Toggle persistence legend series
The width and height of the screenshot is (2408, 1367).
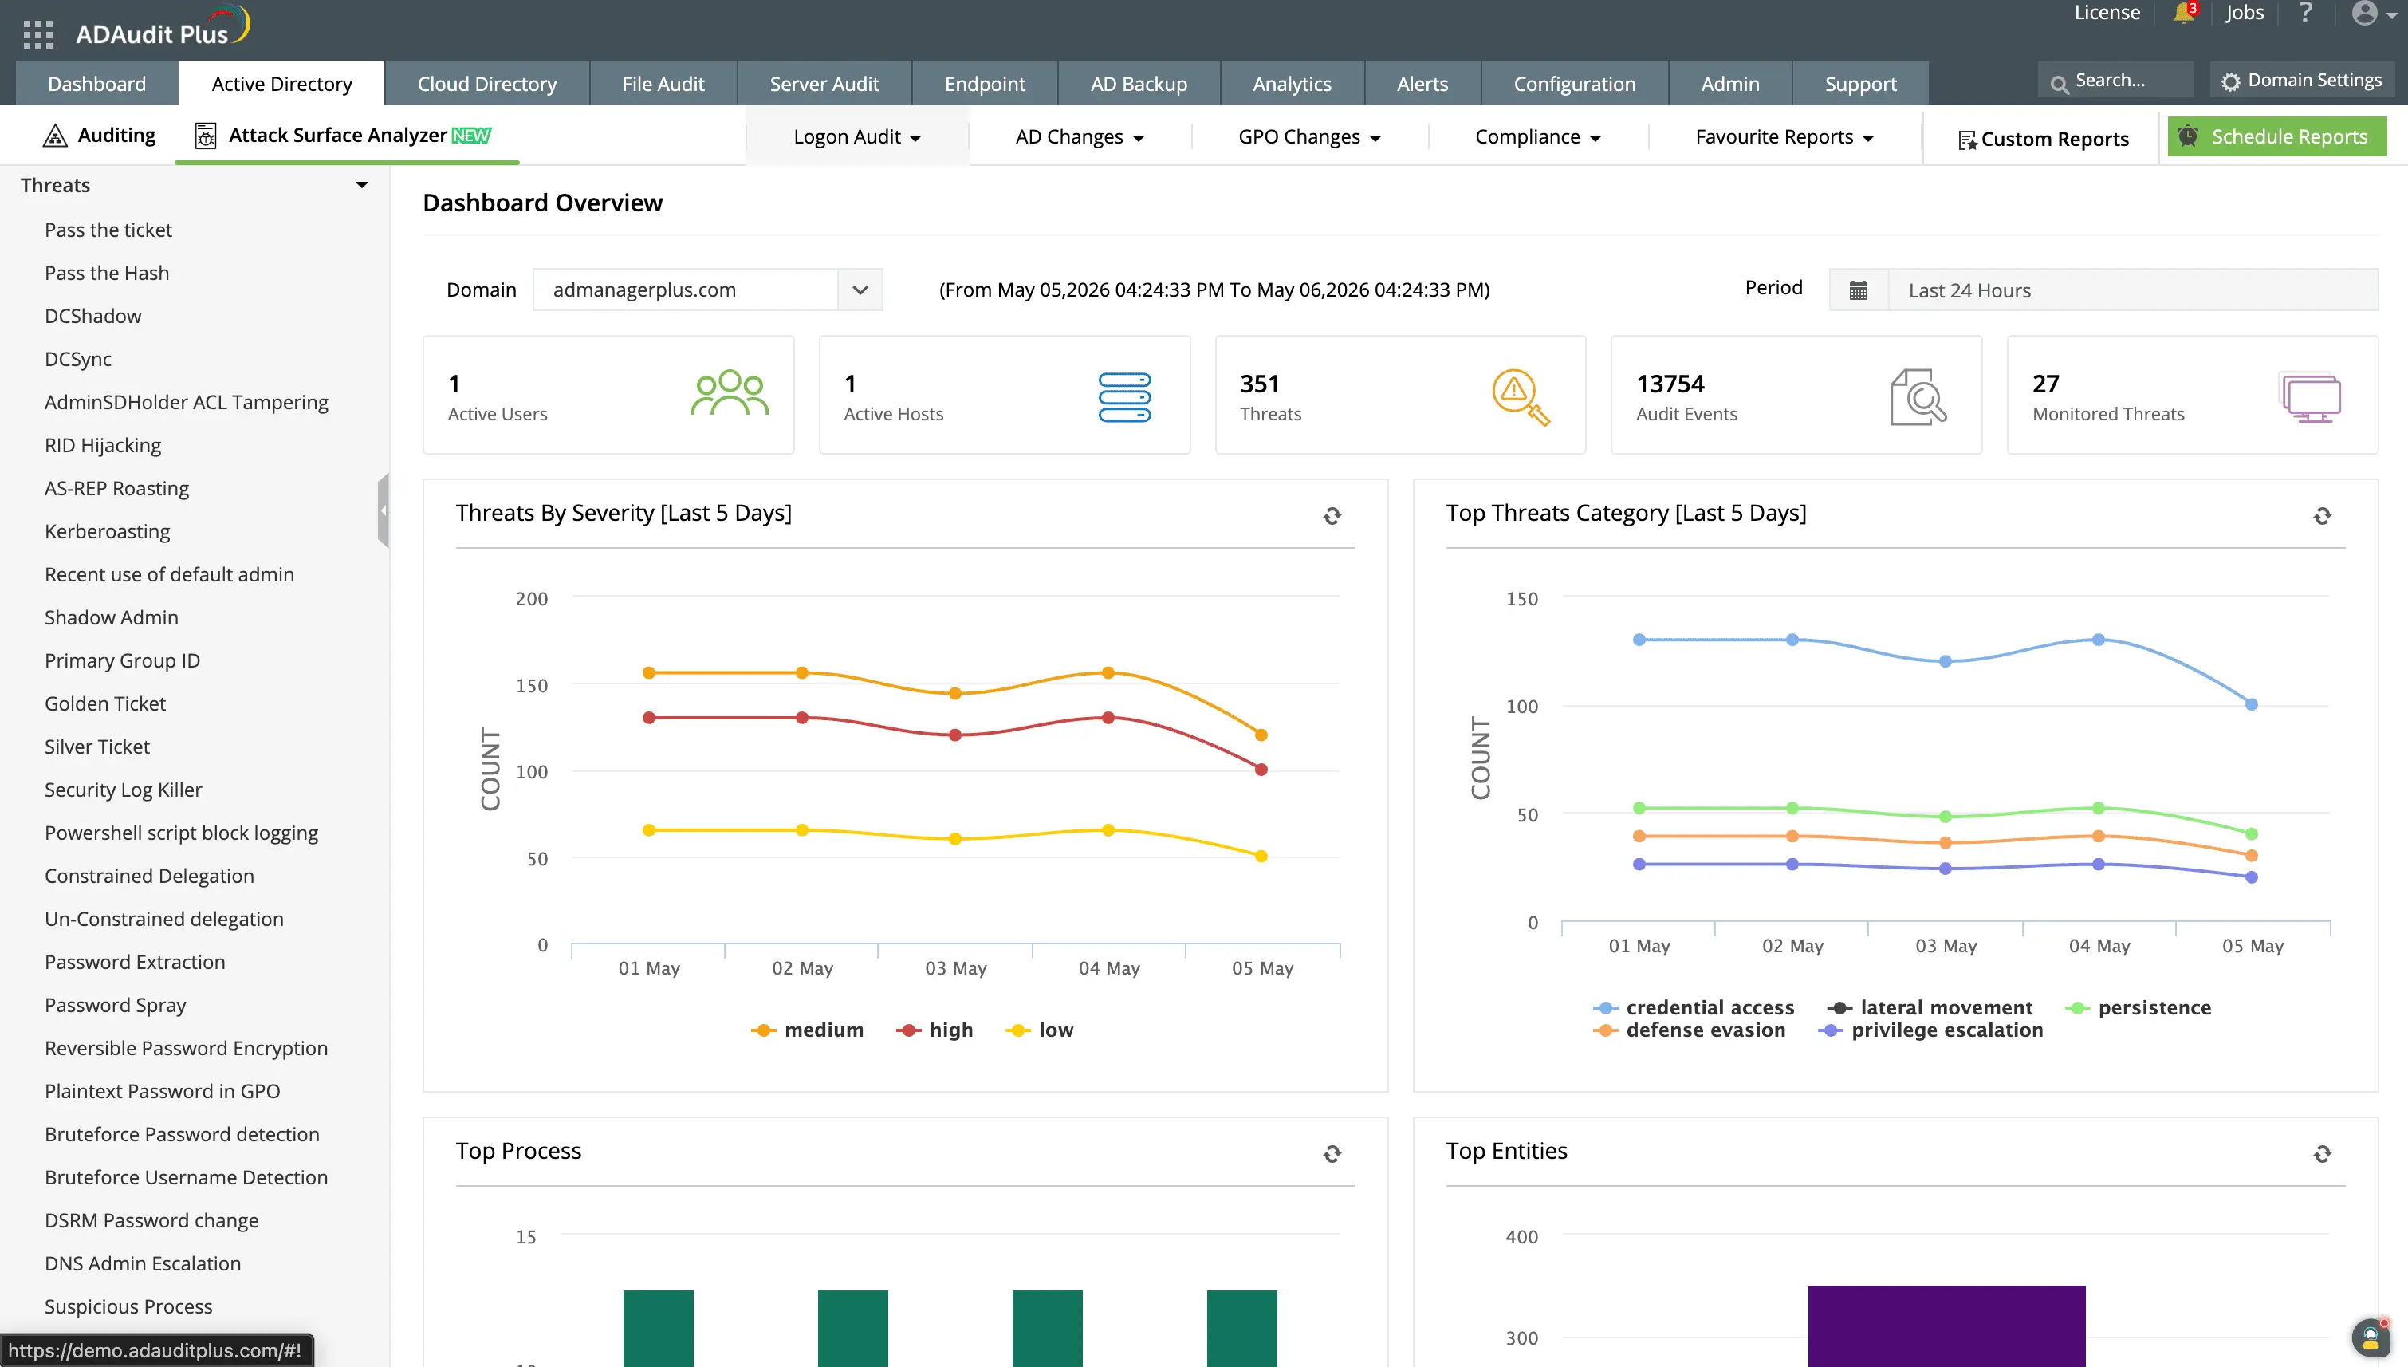pyautogui.click(x=2138, y=1007)
